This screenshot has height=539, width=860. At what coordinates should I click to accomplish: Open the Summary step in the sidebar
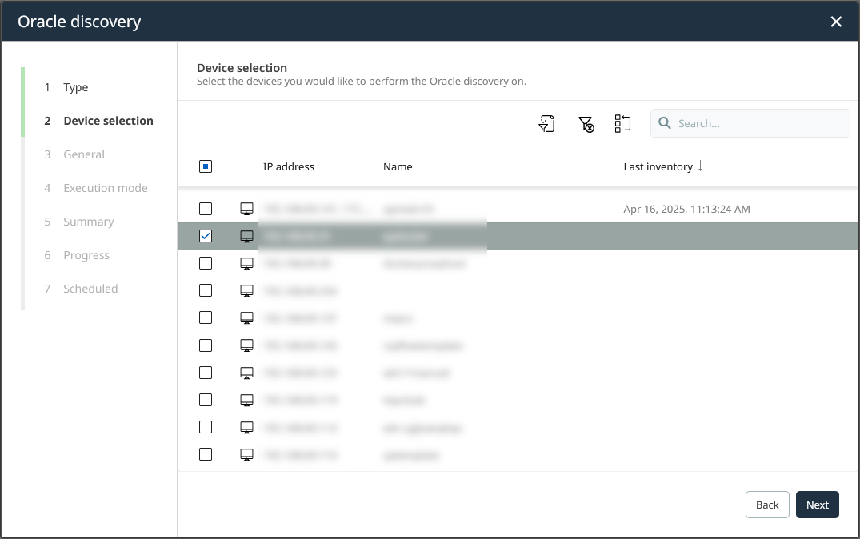(88, 222)
